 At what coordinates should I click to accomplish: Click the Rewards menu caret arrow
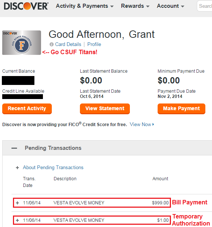coord(148,6)
